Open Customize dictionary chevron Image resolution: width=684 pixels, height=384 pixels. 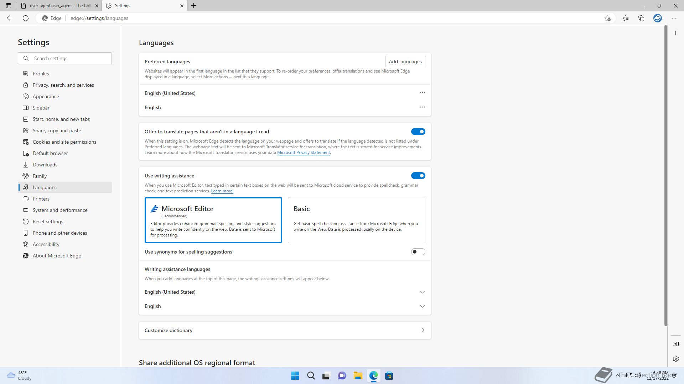(423, 330)
